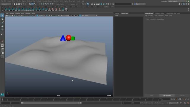The height and width of the screenshot is (107, 190).
Task: Click the blue cone in viewport
Action: 63,38
